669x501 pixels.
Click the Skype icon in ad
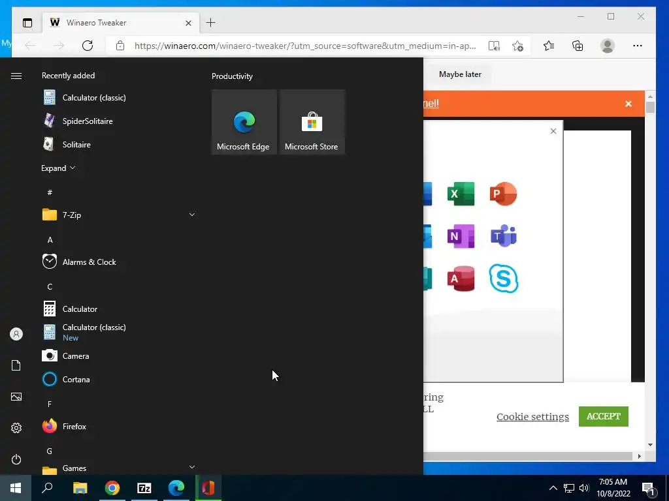504,279
